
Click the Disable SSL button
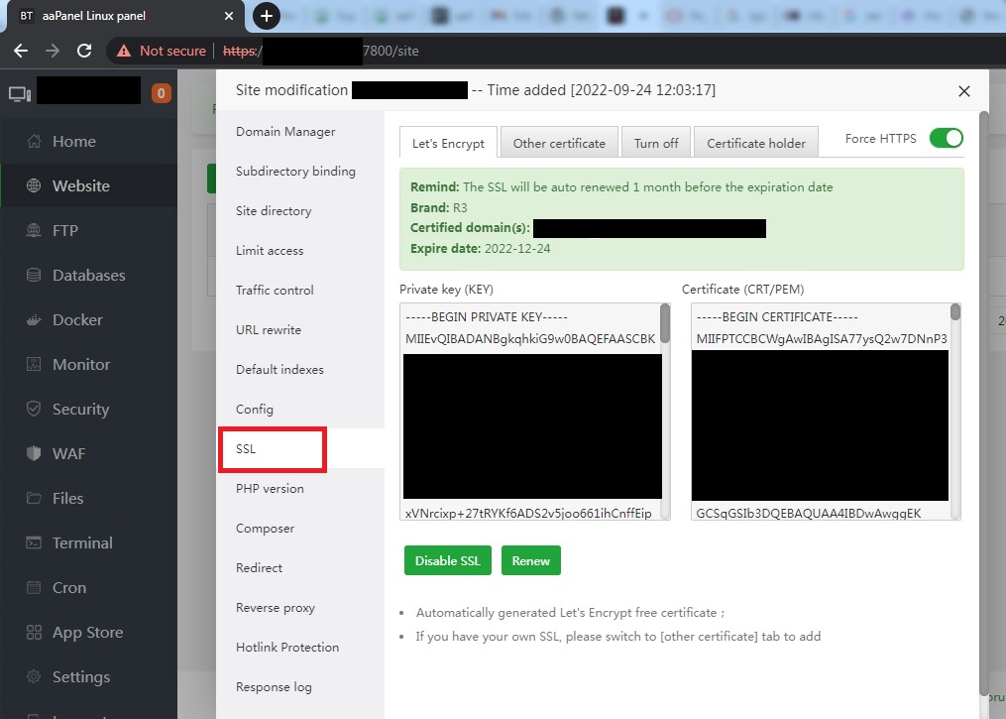click(447, 560)
